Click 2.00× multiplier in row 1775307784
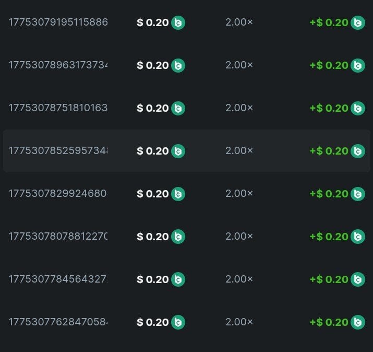The image size is (373, 352). click(x=239, y=279)
